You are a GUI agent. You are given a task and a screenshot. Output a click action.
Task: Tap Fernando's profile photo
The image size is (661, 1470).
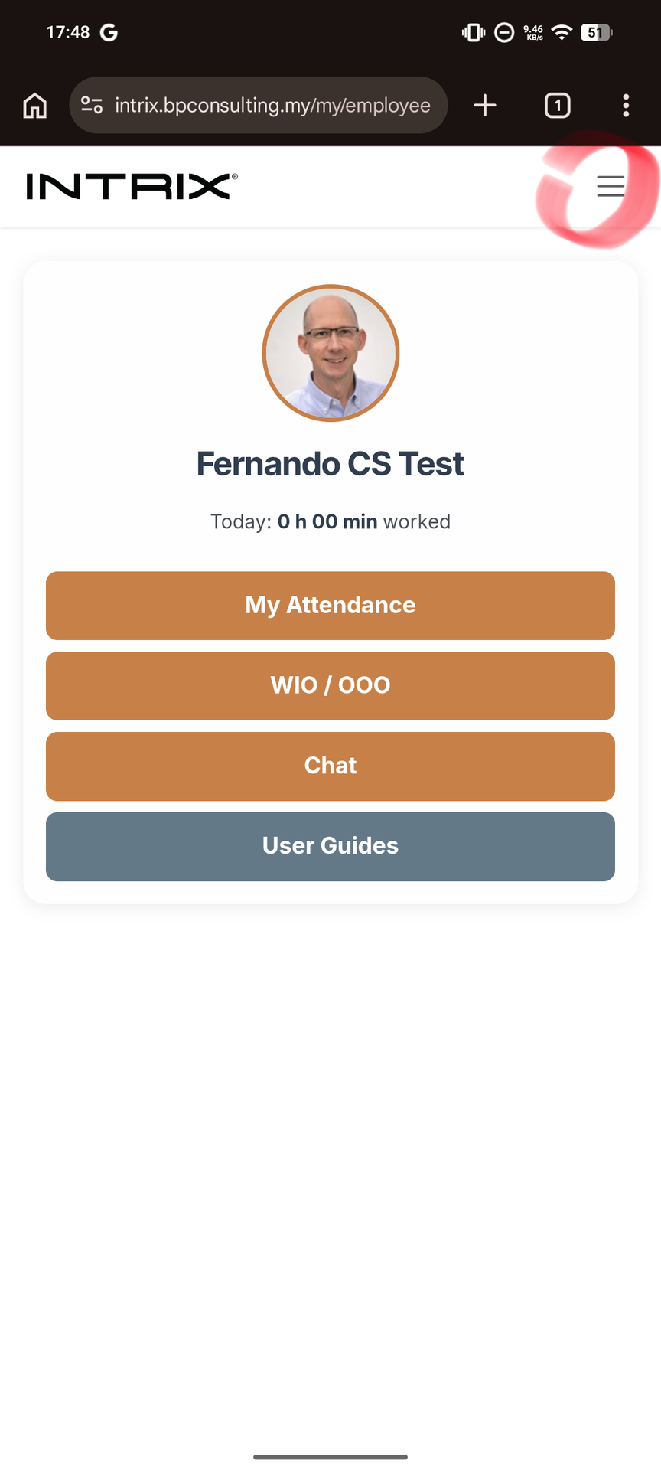point(330,353)
